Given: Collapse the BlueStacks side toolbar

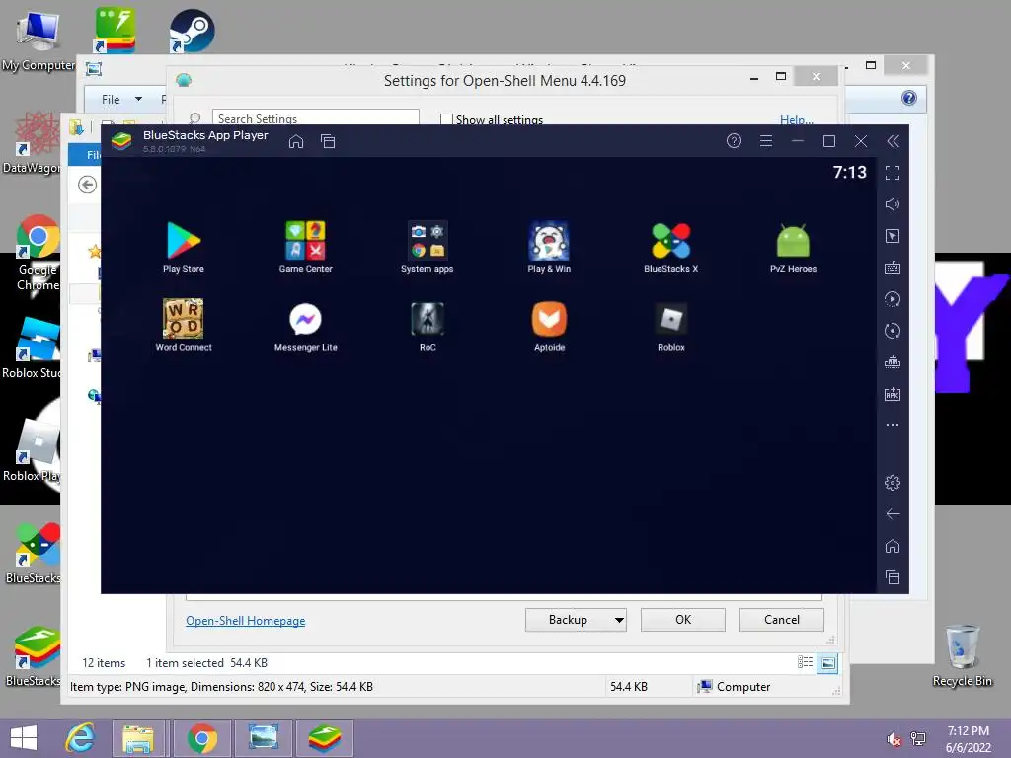Looking at the screenshot, I should coord(893,141).
